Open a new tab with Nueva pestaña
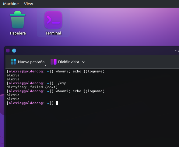 (27, 62)
